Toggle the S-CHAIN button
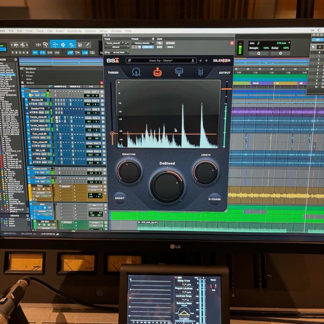Image resolution: width=324 pixels, height=324 pixels. point(214,199)
